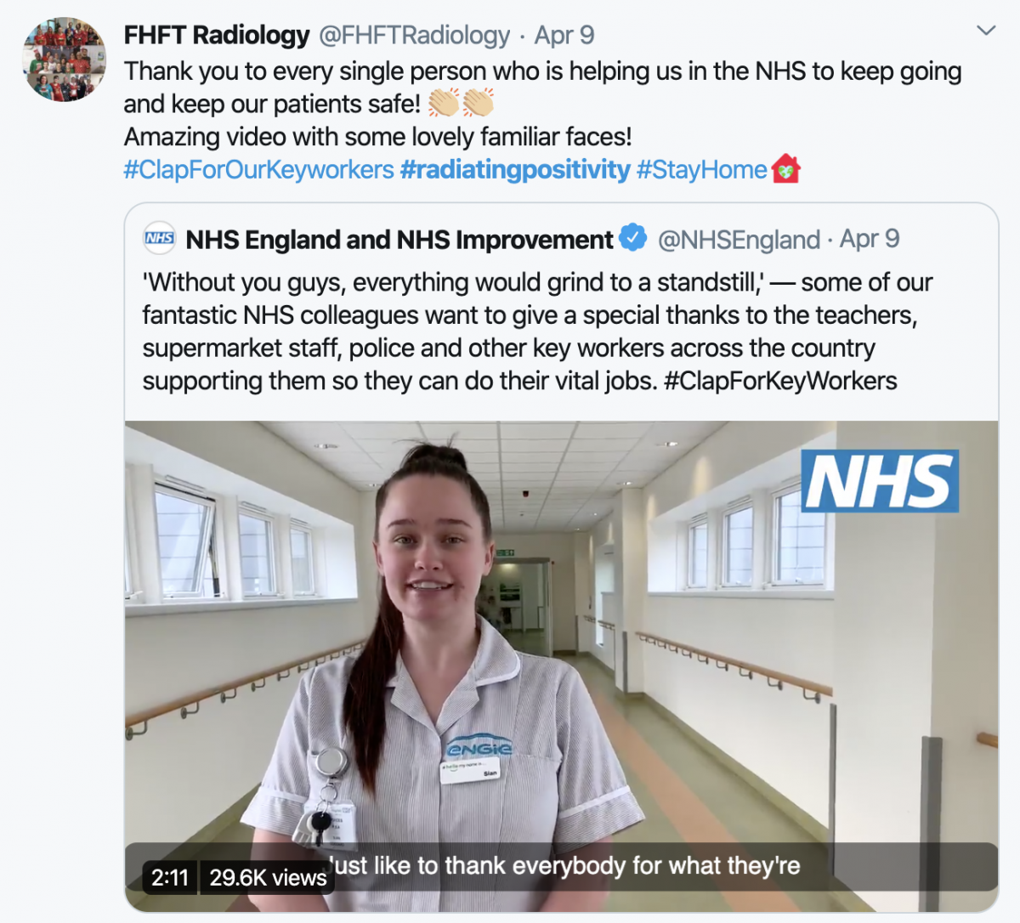Open the #StayHome hashtag

pyautogui.click(x=702, y=169)
